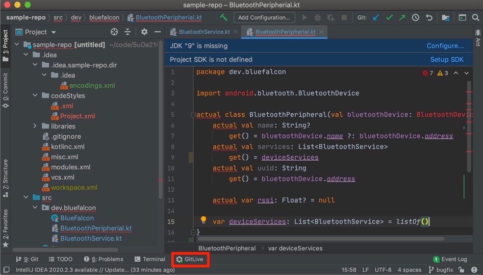Toggle the 7: Structure tool window

(x=5, y=178)
